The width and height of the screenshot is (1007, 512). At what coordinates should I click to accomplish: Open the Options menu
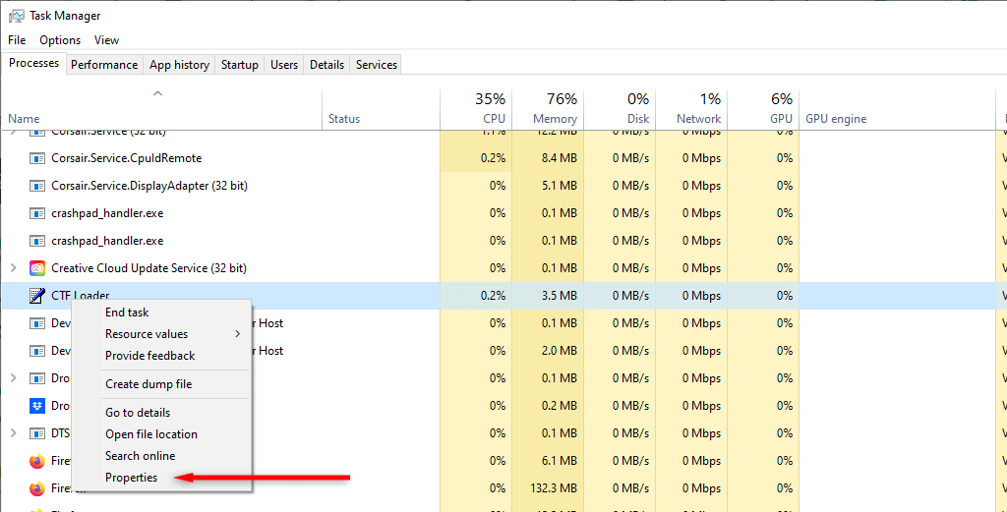pyautogui.click(x=60, y=40)
